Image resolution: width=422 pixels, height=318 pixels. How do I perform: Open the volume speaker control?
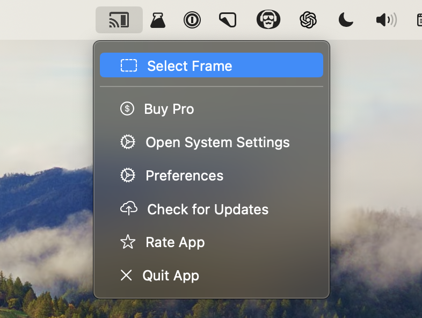pos(386,20)
